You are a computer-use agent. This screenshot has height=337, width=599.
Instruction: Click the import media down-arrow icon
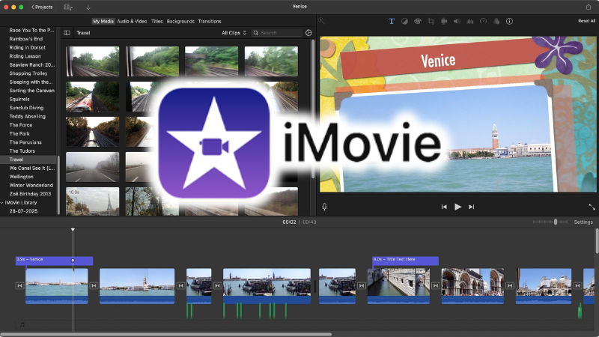click(88, 7)
